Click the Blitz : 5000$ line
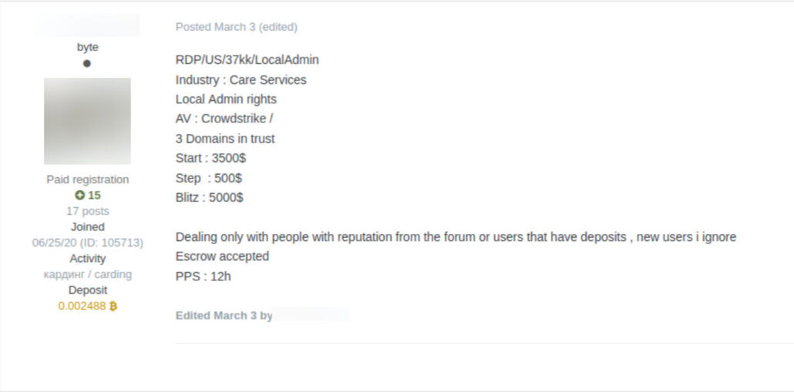Viewport: 794px width, 392px height. pyautogui.click(x=209, y=197)
